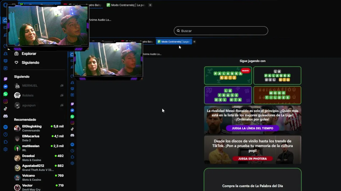The image size is (341, 191).
Task: Click JUEGA EN PHOTERA button
Action: tap(253, 159)
